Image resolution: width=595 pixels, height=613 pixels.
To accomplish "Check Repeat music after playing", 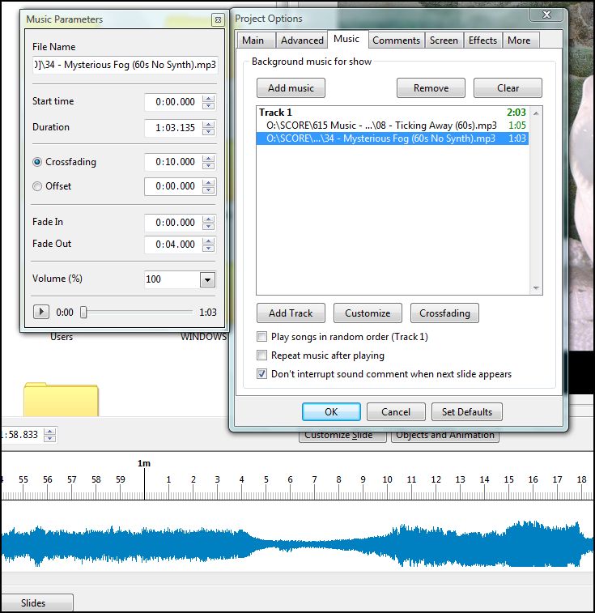I will [x=261, y=355].
